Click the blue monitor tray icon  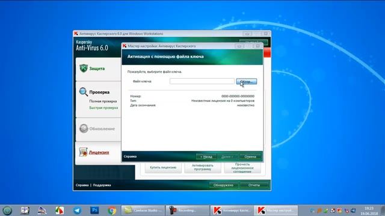point(353,211)
